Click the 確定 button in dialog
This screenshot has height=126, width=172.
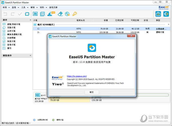coord(92,92)
